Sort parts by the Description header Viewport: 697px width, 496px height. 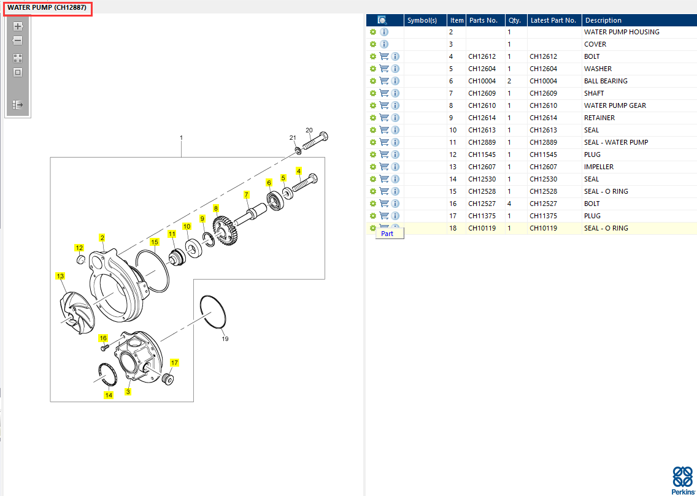pos(639,20)
